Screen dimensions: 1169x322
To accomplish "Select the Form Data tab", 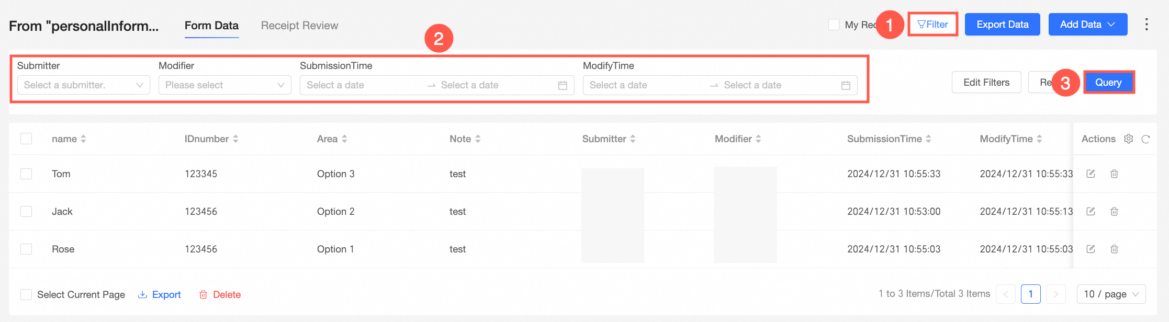I will click(211, 26).
